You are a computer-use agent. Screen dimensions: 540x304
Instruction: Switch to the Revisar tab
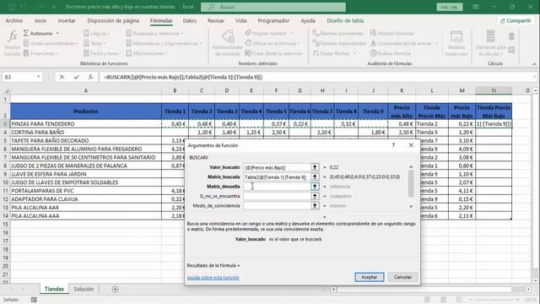pyautogui.click(x=216, y=20)
